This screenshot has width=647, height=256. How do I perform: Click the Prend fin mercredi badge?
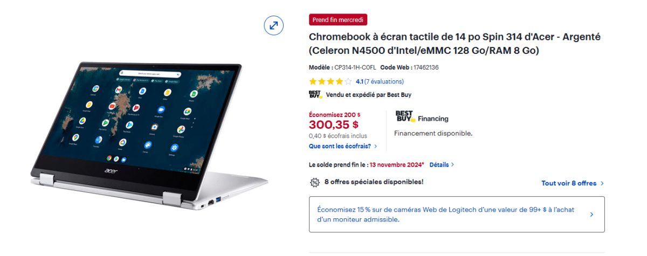click(x=338, y=20)
